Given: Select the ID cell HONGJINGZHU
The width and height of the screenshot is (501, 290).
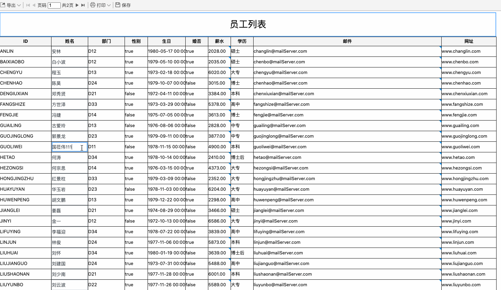Looking at the screenshot, I should (25, 178).
